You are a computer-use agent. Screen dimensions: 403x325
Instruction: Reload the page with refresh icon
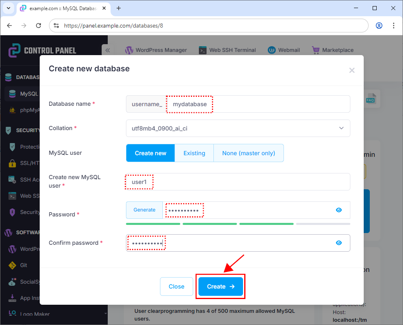click(38, 26)
